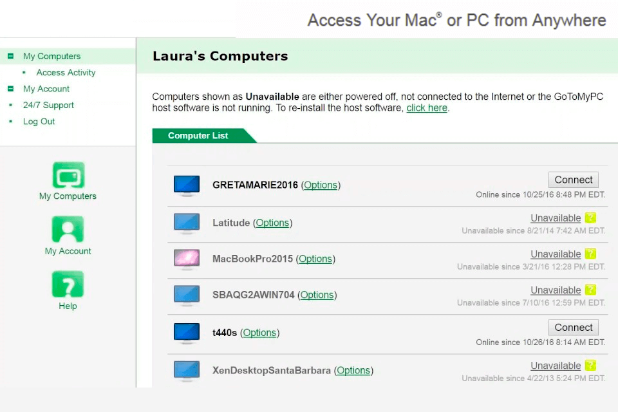Collapse the My Account menu section

point(11,89)
